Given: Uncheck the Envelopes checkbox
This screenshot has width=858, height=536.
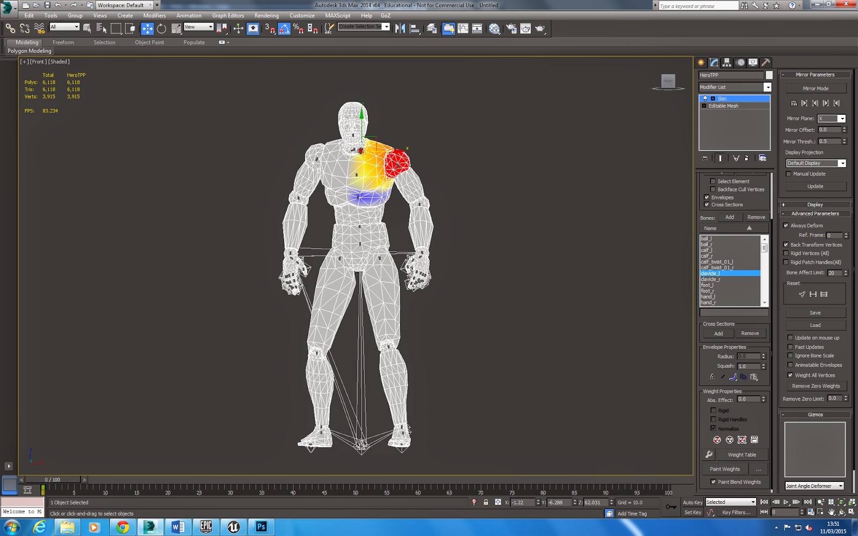Looking at the screenshot, I should (707, 197).
